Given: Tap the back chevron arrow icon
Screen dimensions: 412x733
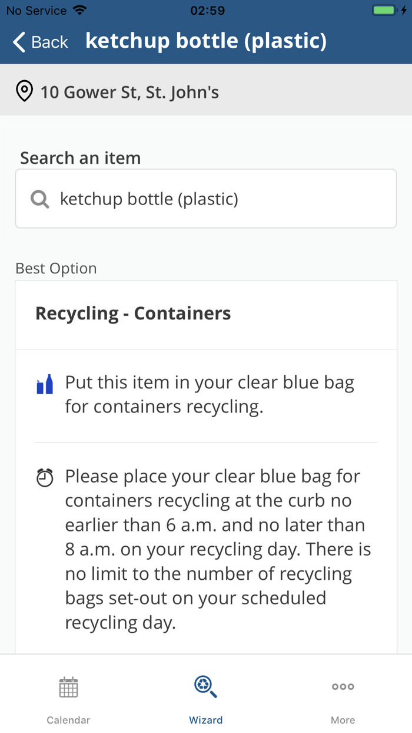Looking at the screenshot, I should tap(18, 42).
